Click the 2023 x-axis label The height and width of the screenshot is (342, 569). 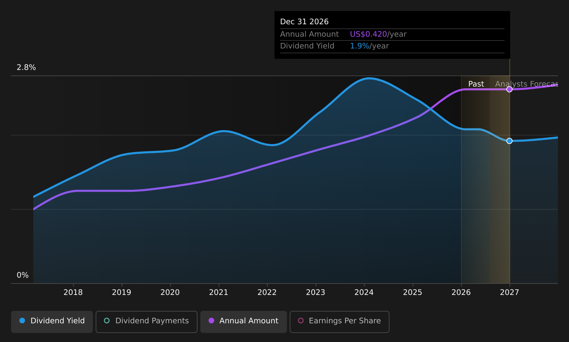pyautogui.click(x=316, y=292)
